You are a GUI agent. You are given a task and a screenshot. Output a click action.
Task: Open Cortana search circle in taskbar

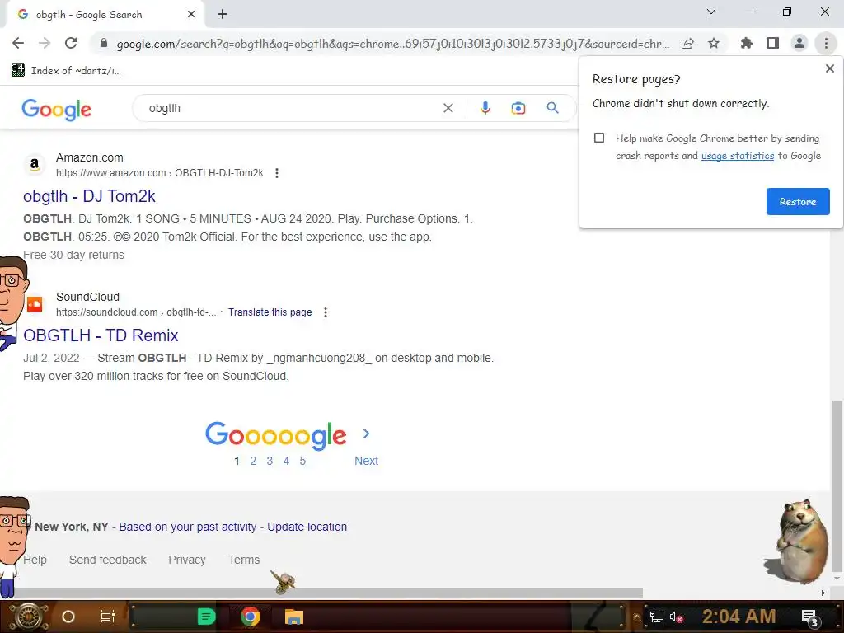click(x=68, y=617)
